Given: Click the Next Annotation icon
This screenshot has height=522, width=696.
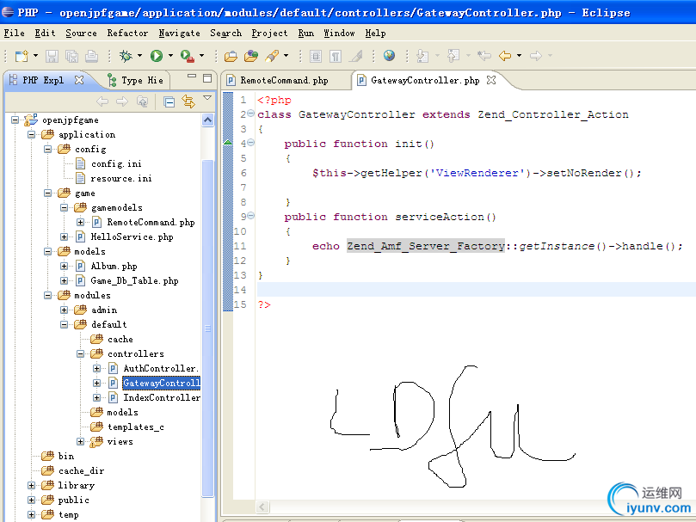Looking at the screenshot, I should pos(422,56).
